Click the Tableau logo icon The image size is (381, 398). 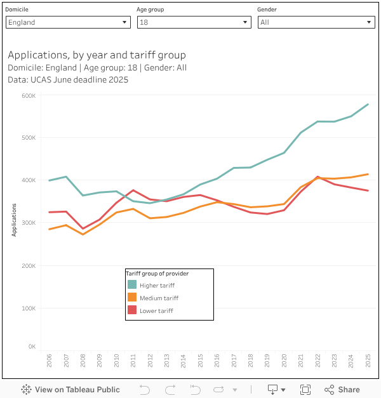(27, 390)
